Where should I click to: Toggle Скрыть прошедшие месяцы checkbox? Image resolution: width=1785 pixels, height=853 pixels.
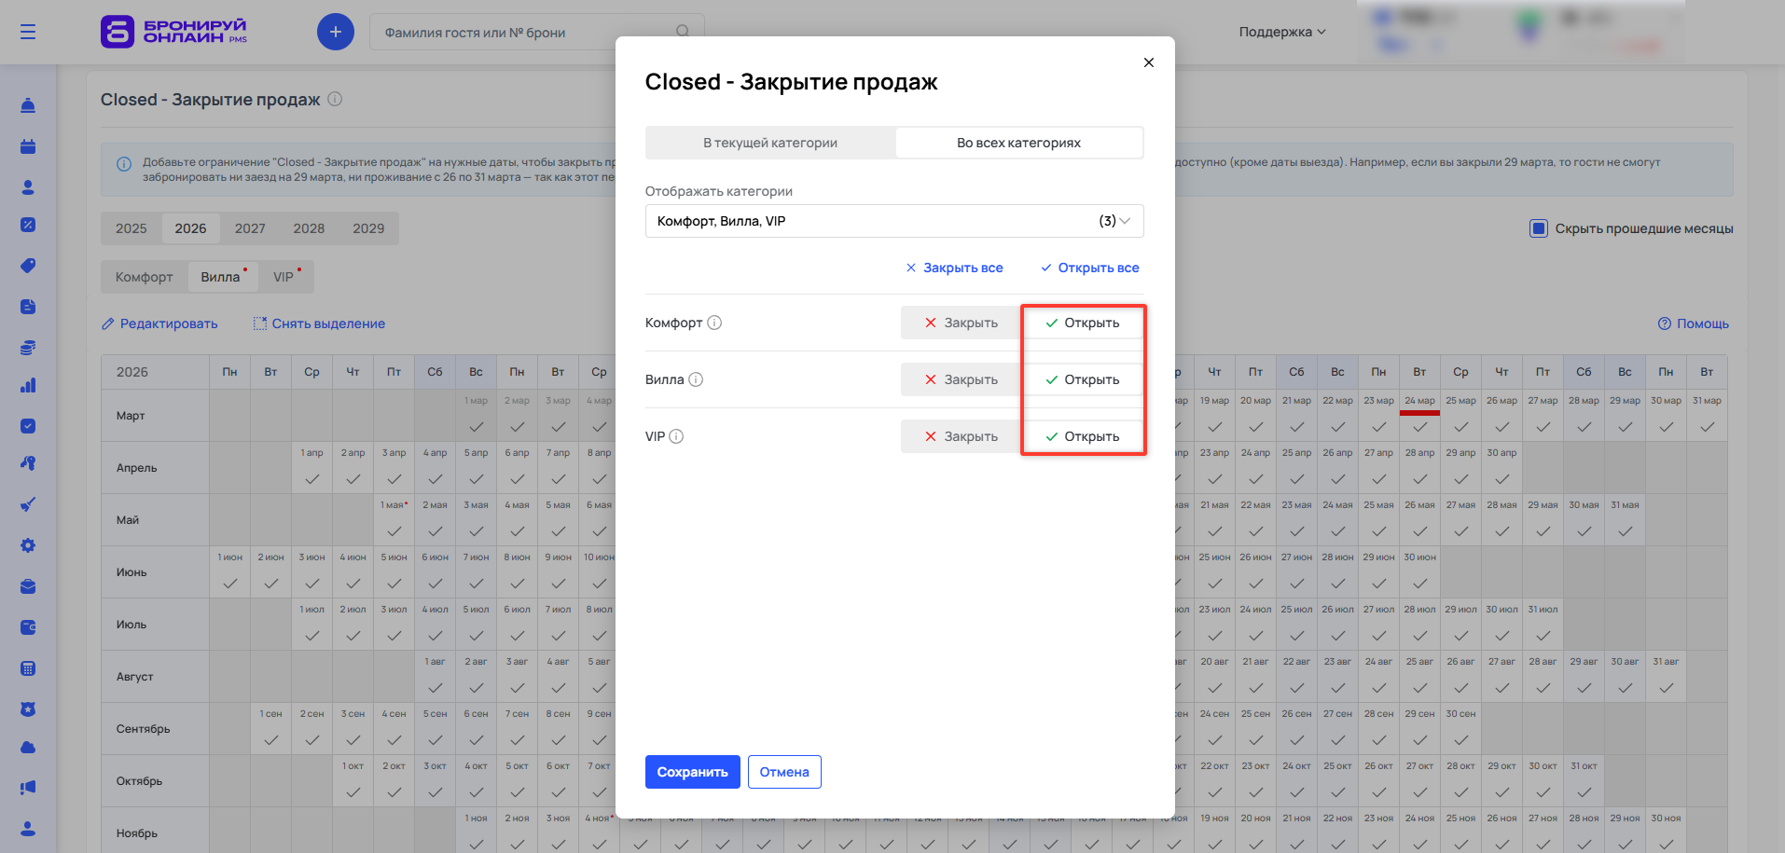1538,228
